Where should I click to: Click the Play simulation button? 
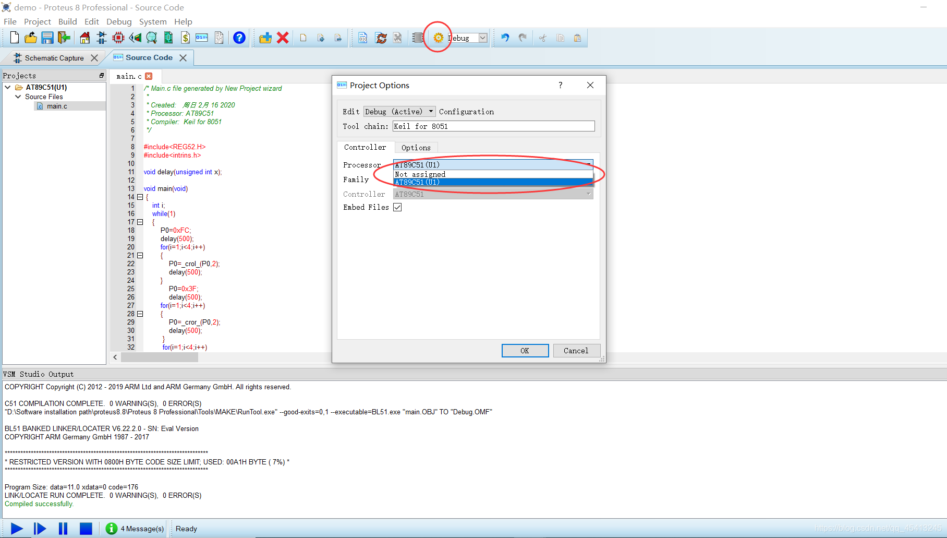17,529
